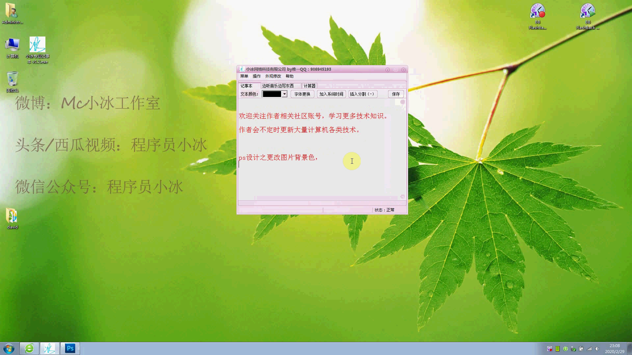Click david folder icon on desktop
This screenshot has height=355, width=632.
pyautogui.click(x=12, y=215)
